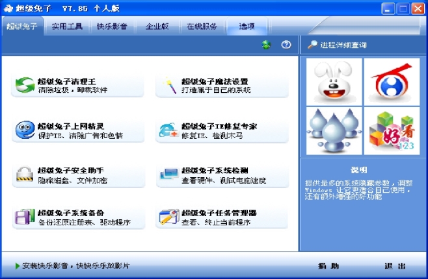Click the 超级兔子清理王 title text
The image size is (428, 279).
pos(66,81)
